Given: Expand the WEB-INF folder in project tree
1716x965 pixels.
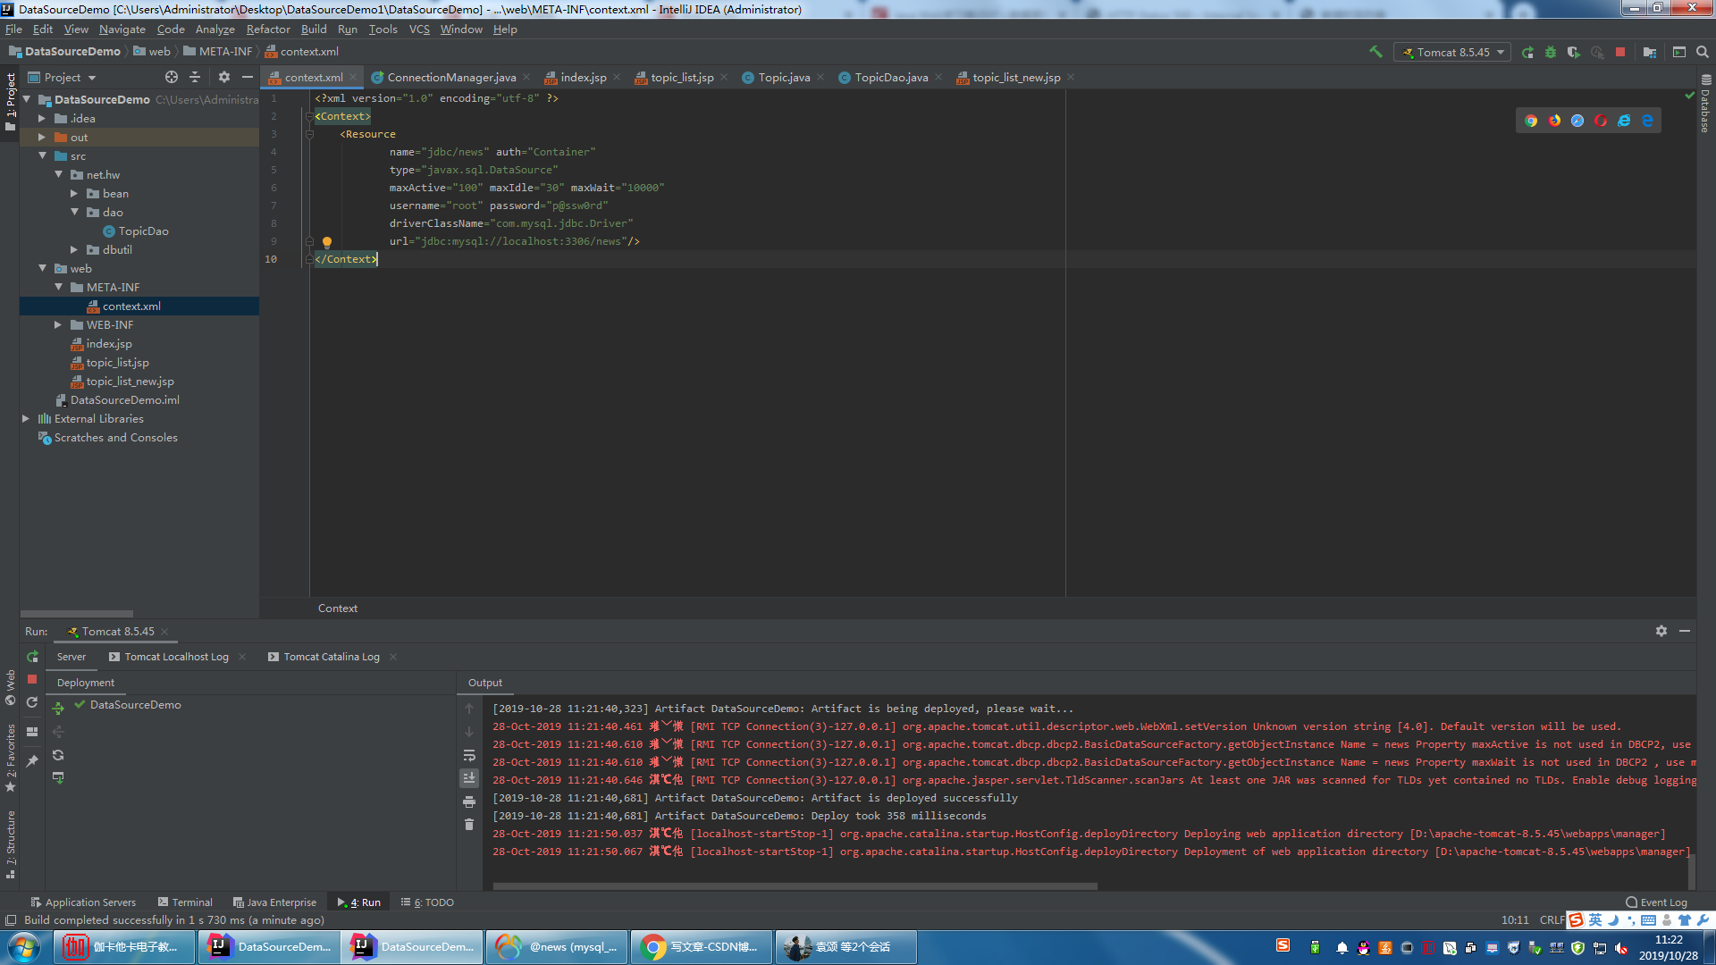Looking at the screenshot, I should (58, 325).
